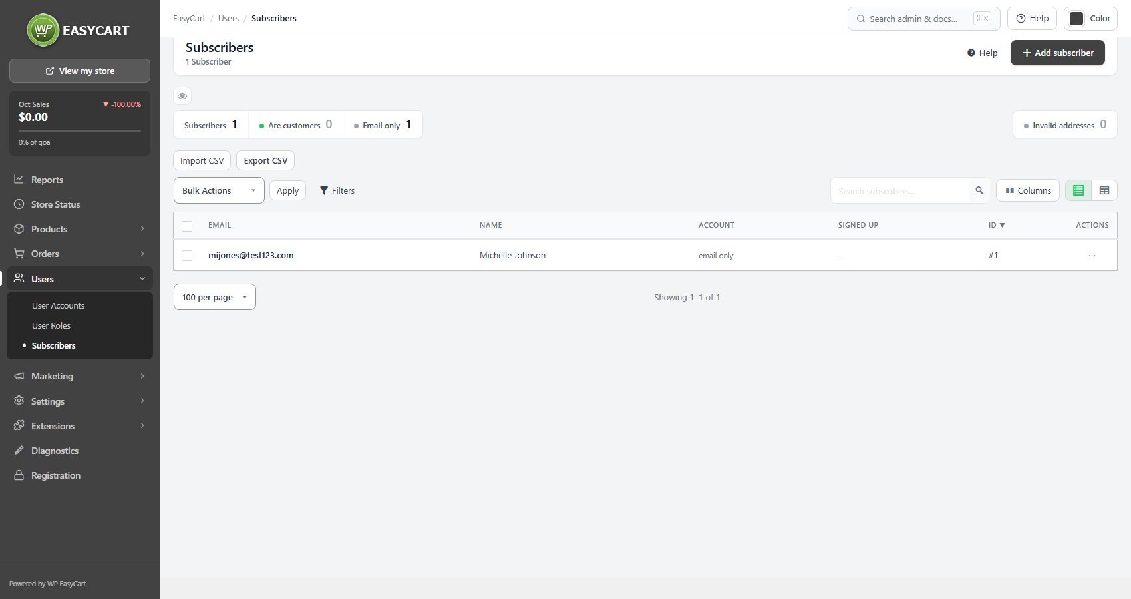Click View my store button
The height and width of the screenshot is (599, 1131).
point(80,71)
